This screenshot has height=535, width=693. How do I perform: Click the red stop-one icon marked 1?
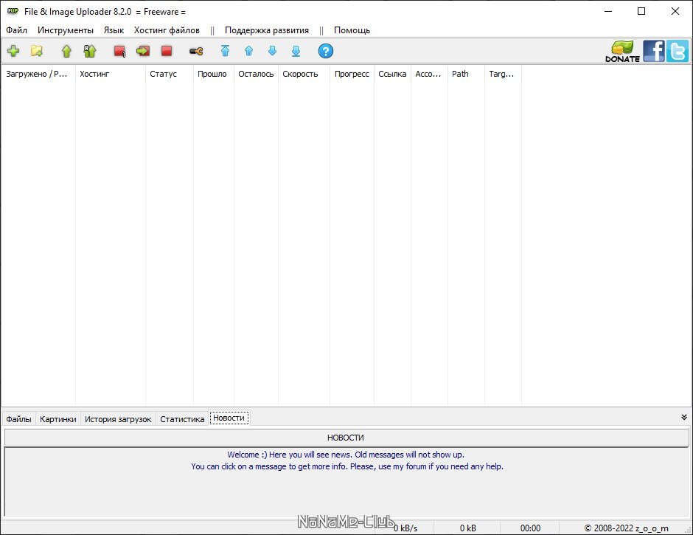click(119, 52)
